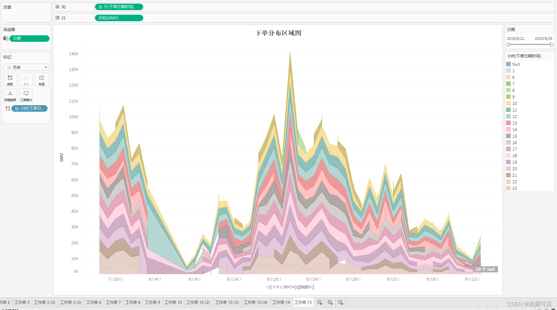557x310 pixels.
Task: Click the 小时(下单日期时间) legend title
Action: (x=524, y=56)
